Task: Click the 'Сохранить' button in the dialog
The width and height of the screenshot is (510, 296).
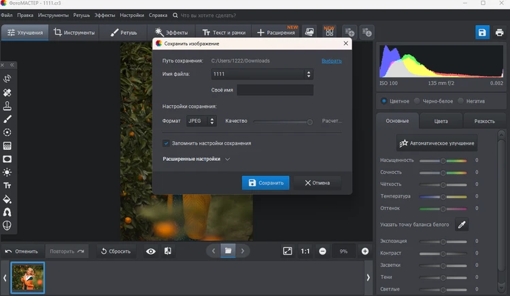Action: point(265,183)
